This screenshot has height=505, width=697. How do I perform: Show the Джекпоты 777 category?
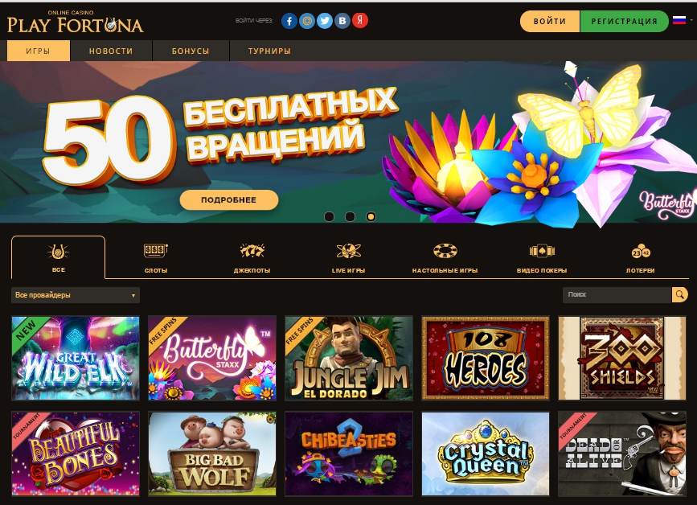click(x=252, y=258)
